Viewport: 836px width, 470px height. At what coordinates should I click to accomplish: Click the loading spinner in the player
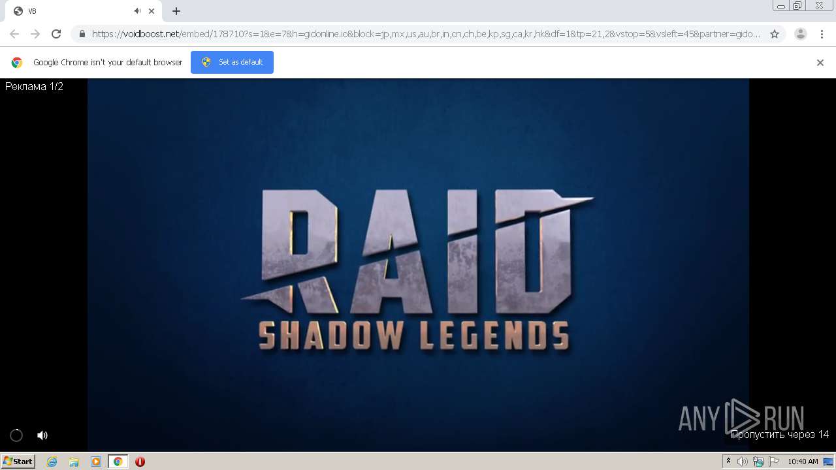click(x=16, y=435)
